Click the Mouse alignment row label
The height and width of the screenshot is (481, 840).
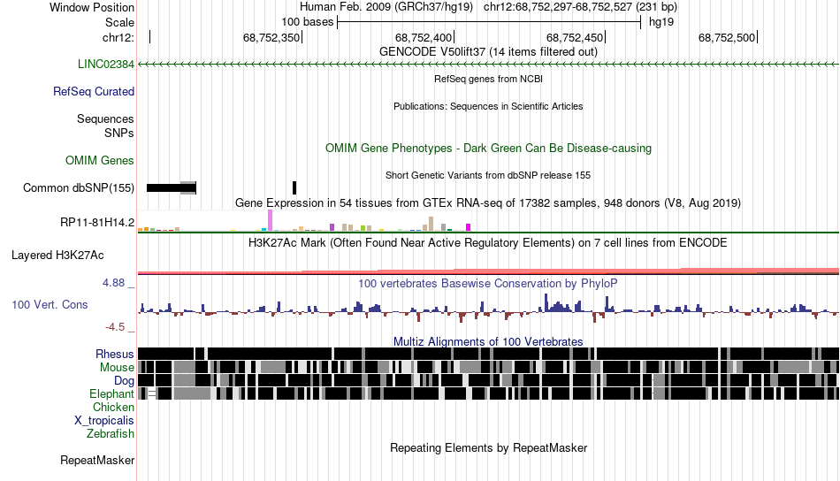117,368
